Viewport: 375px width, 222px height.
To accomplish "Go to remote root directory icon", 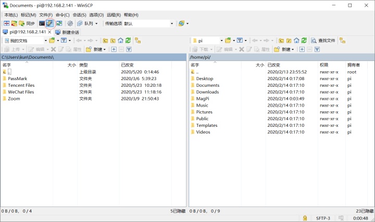I will 289,41.
